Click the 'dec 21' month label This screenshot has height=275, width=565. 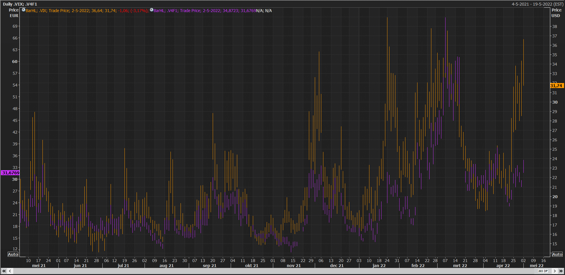(337, 266)
